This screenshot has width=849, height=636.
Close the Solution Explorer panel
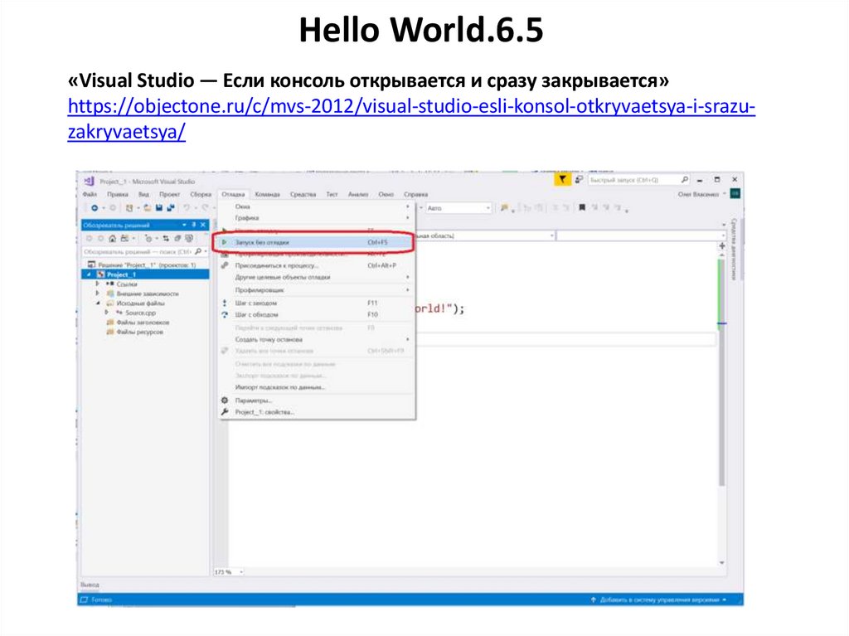(203, 225)
